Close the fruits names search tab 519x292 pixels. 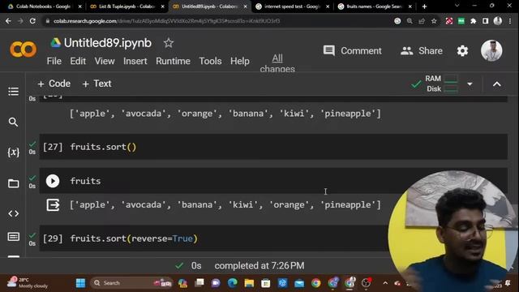pos(410,6)
